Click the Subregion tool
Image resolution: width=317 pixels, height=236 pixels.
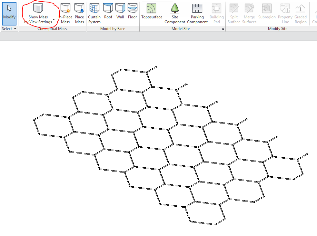pos(267,11)
